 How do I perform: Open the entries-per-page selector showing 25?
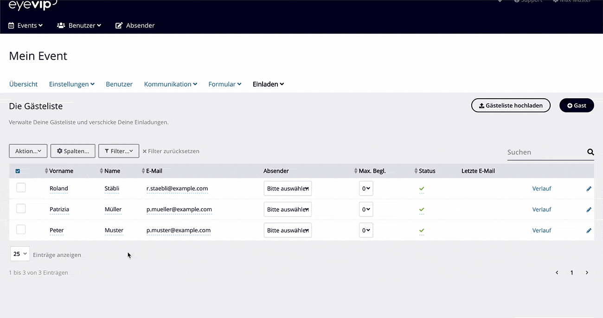point(19,254)
